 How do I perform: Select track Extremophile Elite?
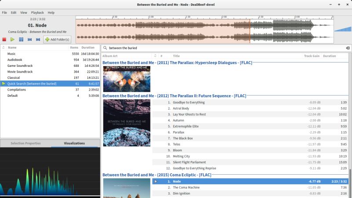coord(250,126)
